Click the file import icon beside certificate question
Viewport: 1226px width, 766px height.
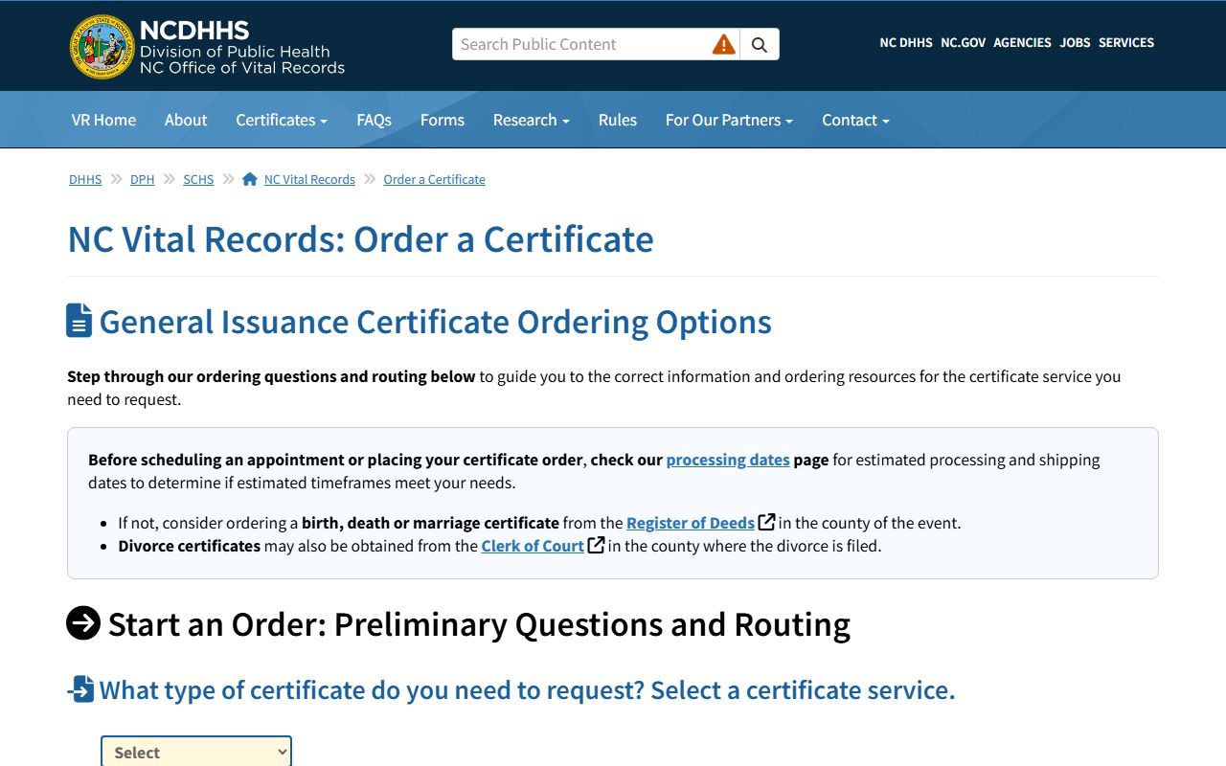tap(81, 689)
